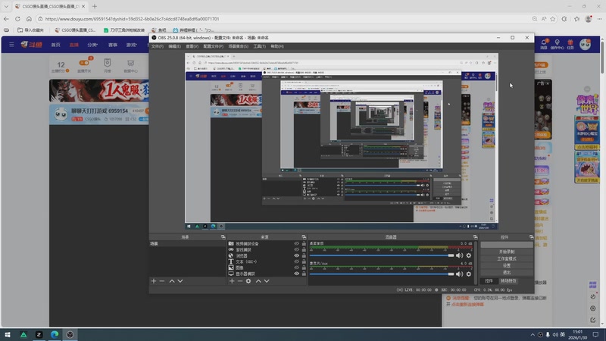Switch to Scene Transitions tab
This screenshot has width=606, height=341.
[x=508, y=281]
